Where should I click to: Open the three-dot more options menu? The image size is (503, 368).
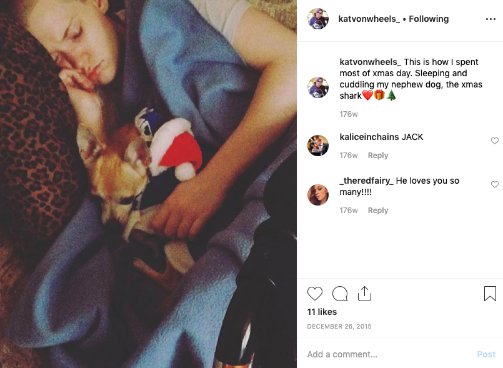491,19
